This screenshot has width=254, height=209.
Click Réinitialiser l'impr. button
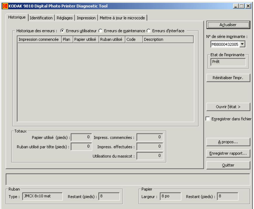click(228, 78)
